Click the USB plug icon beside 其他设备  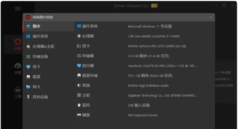click(28, 97)
